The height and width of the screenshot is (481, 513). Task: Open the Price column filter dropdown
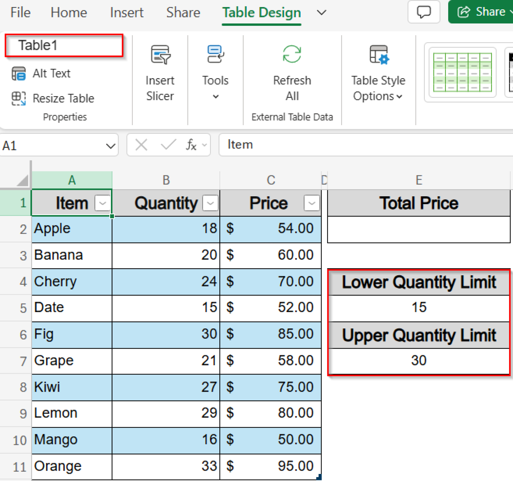coord(311,203)
